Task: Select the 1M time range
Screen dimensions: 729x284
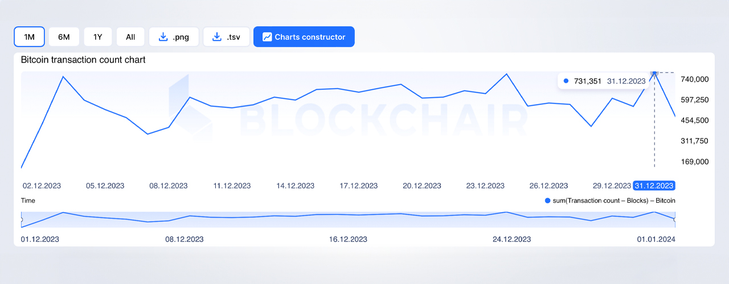Action: 29,37
